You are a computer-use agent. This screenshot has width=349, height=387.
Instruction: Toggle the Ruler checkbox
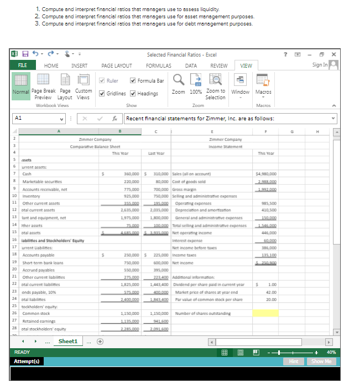pos(102,80)
